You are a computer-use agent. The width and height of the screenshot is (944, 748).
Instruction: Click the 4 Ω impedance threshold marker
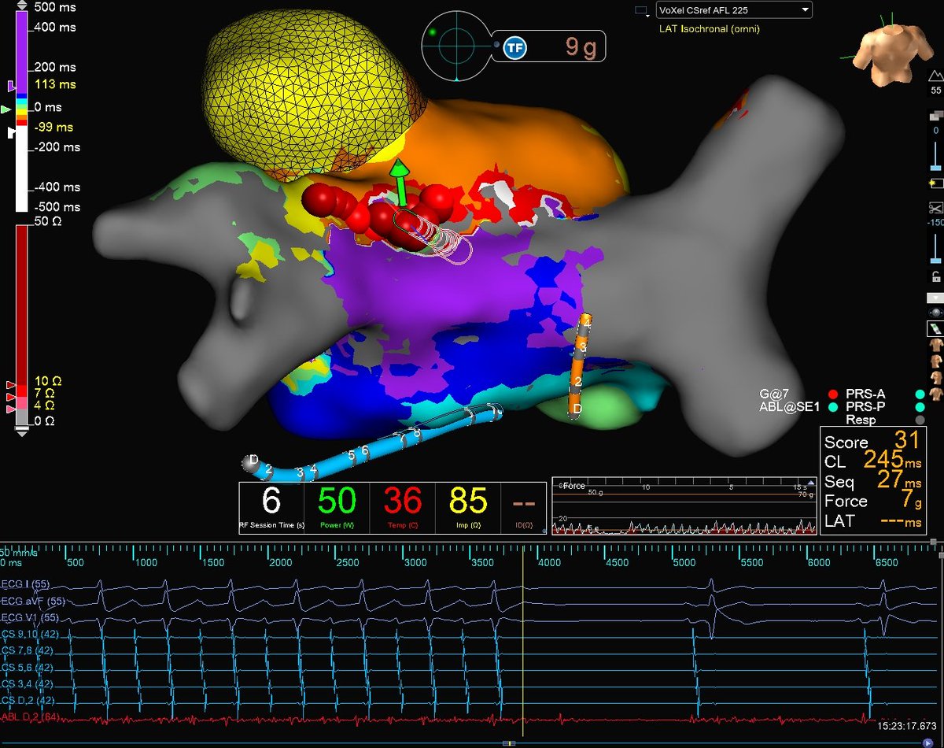click(x=10, y=409)
